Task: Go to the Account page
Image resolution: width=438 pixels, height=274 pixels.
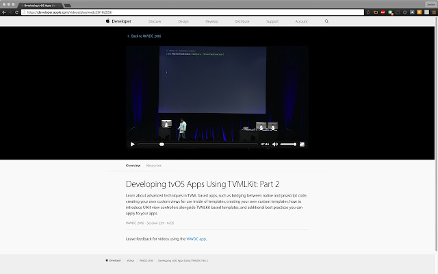Action: tap(301, 21)
